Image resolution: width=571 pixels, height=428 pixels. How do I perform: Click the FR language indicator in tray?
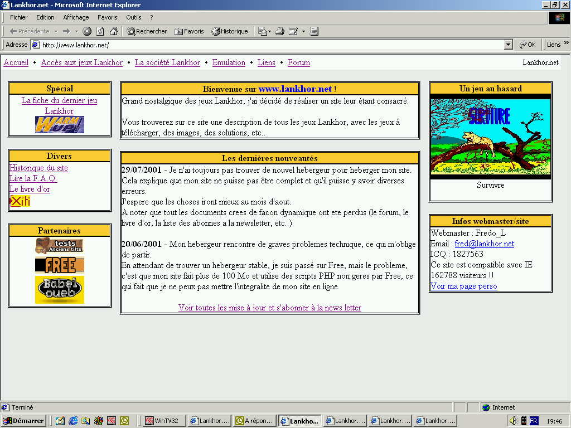(534, 421)
